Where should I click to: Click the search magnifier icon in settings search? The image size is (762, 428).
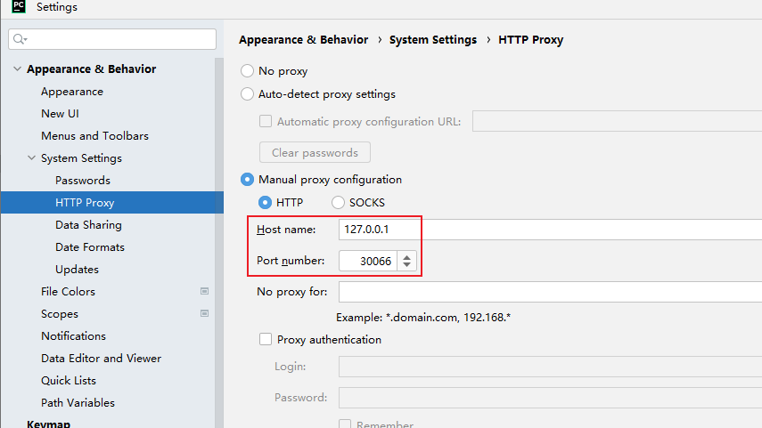pos(20,39)
